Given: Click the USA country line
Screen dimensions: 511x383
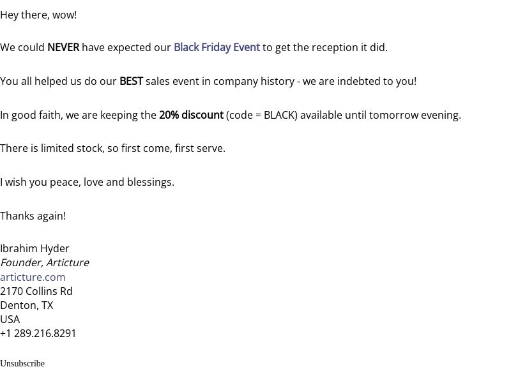Looking at the screenshot, I should 10,320.
